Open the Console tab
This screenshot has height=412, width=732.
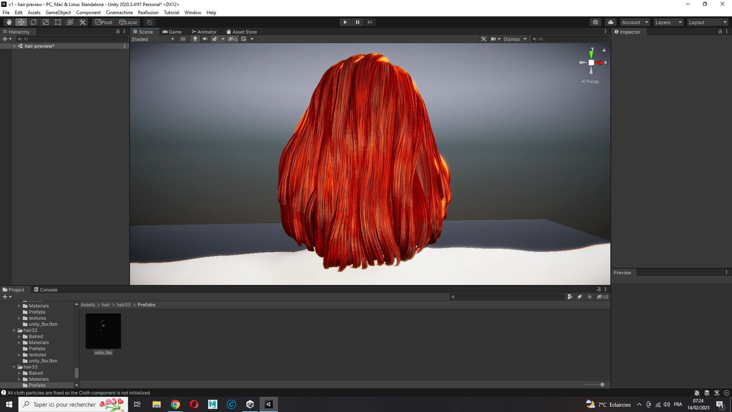pos(46,290)
